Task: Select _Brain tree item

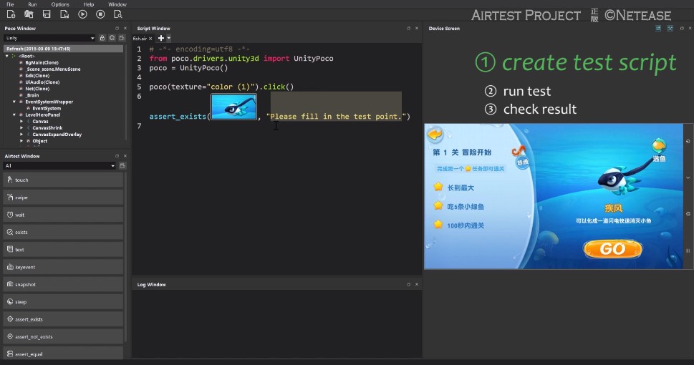Action: pyautogui.click(x=32, y=95)
